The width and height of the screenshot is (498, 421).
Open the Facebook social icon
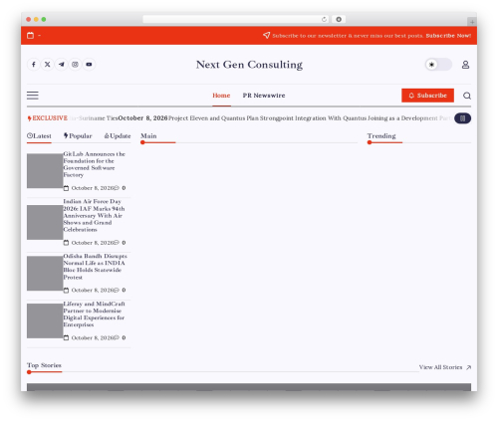pos(34,65)
